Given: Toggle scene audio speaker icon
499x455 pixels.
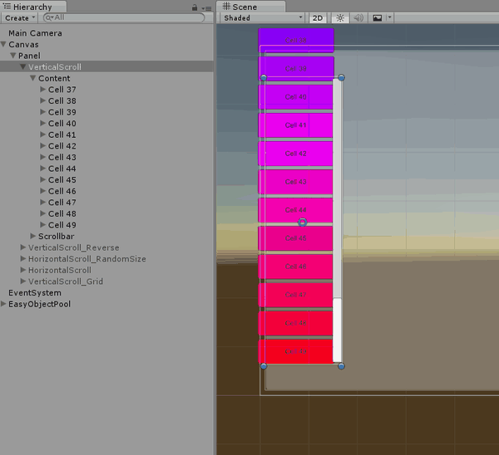Looking at the screenshot, I should [358, 18].
